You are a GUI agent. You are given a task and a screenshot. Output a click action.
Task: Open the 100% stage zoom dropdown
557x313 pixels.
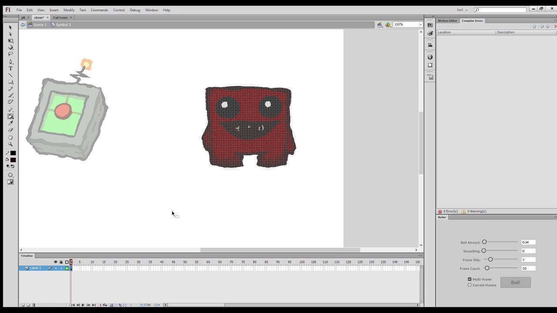[x=408, y=25]
